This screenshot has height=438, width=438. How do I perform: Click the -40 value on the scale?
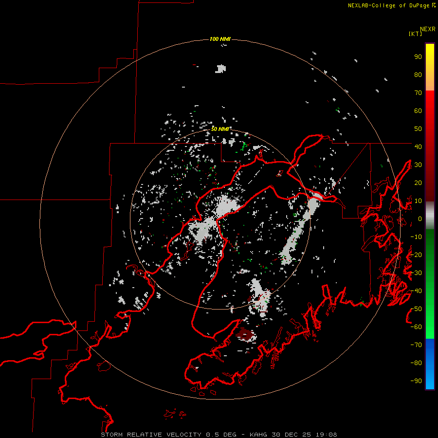tap(416, 291)
